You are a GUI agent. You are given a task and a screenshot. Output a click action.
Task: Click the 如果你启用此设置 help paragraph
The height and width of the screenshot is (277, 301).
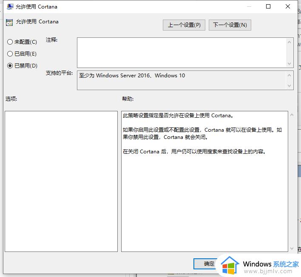click(x=202, y=133)
